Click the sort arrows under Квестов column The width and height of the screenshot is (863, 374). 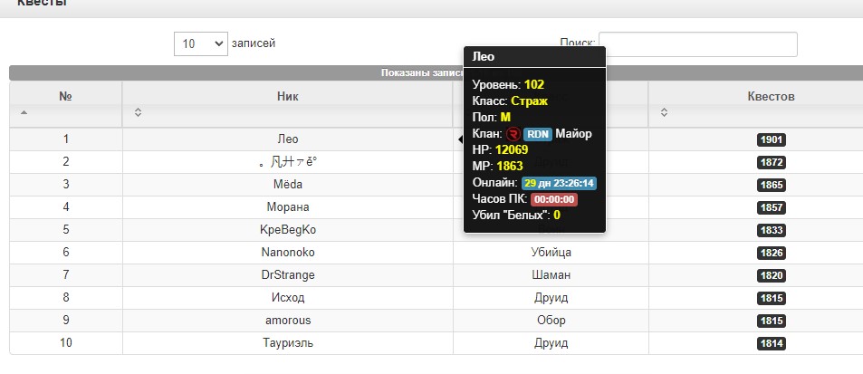pyautogui.click(x=665, y=113)
